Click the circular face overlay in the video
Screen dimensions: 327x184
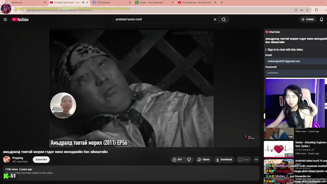coord(63,105)
